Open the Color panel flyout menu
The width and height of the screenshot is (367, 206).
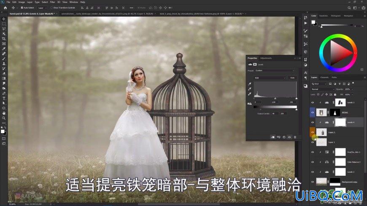click(364, 16)
